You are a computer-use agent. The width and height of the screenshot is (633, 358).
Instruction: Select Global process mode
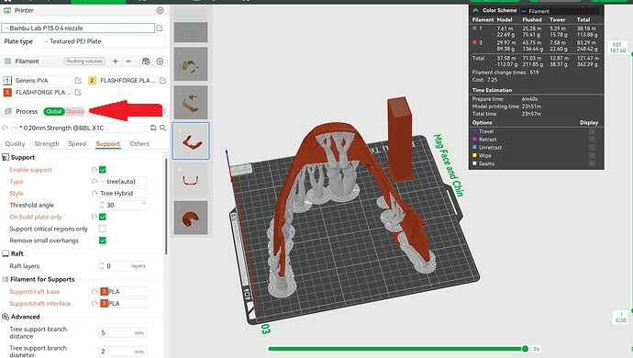(x=54, y=111)
